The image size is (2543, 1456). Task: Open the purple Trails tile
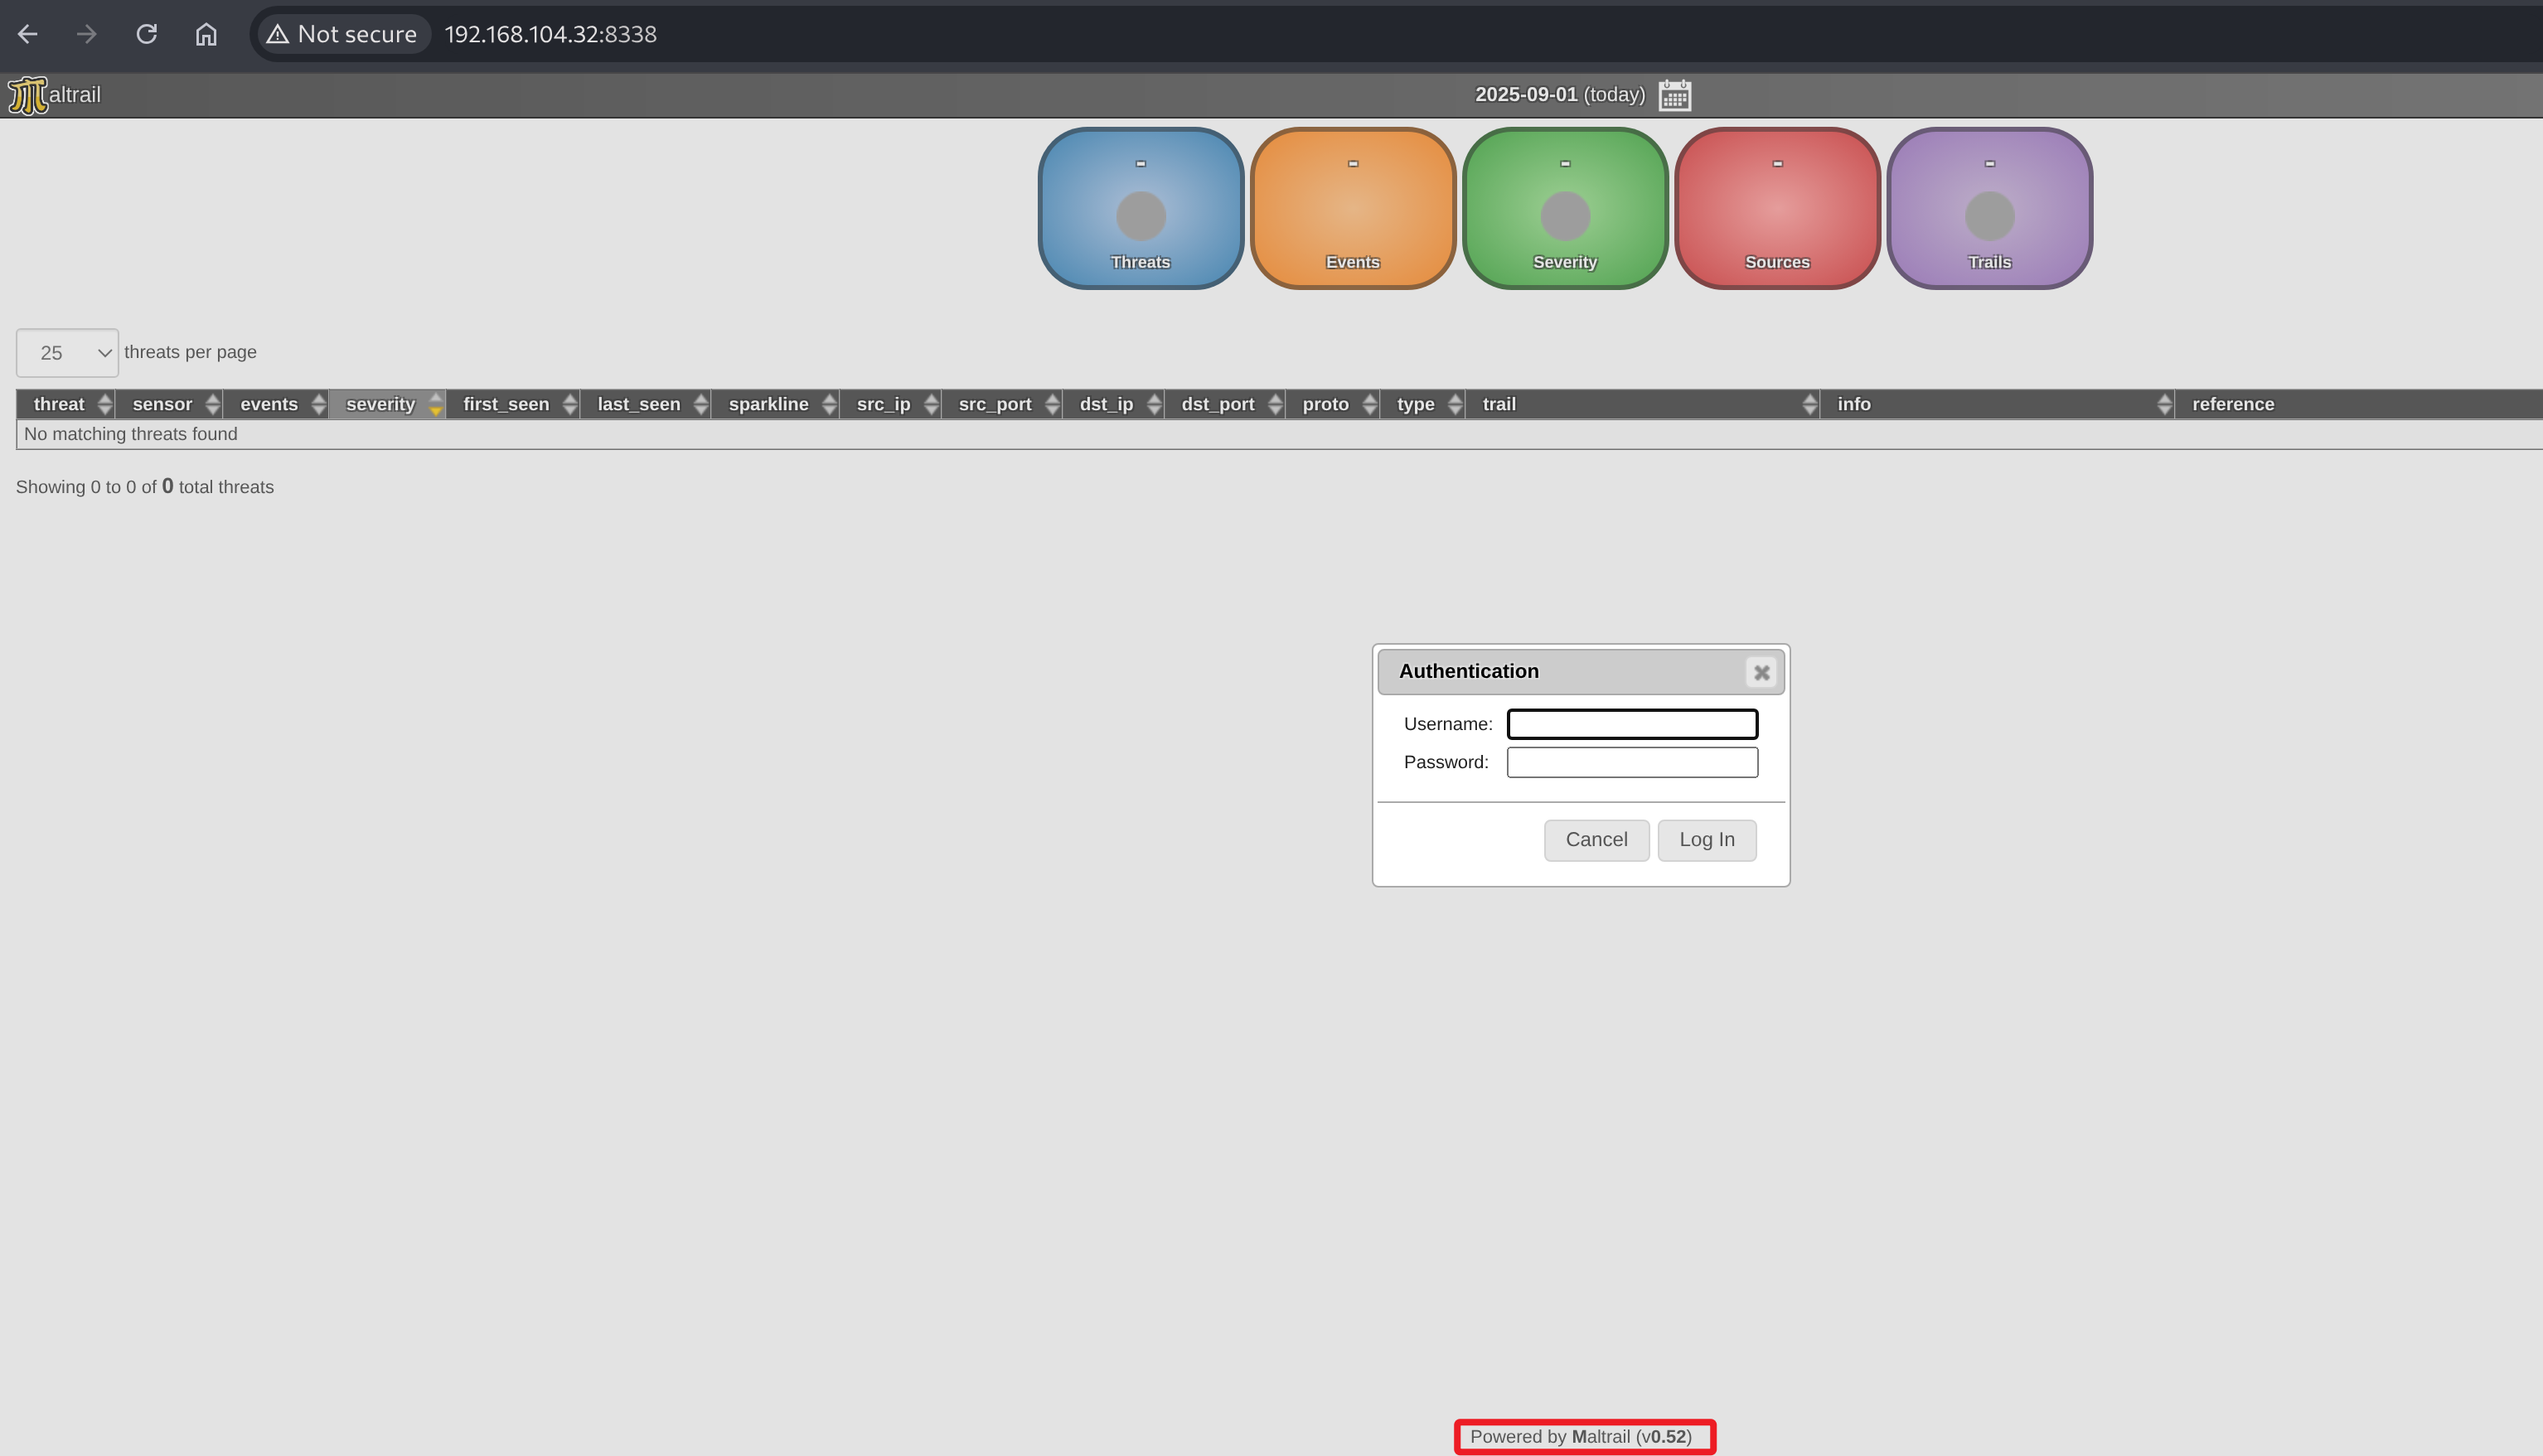(1988, 208)
